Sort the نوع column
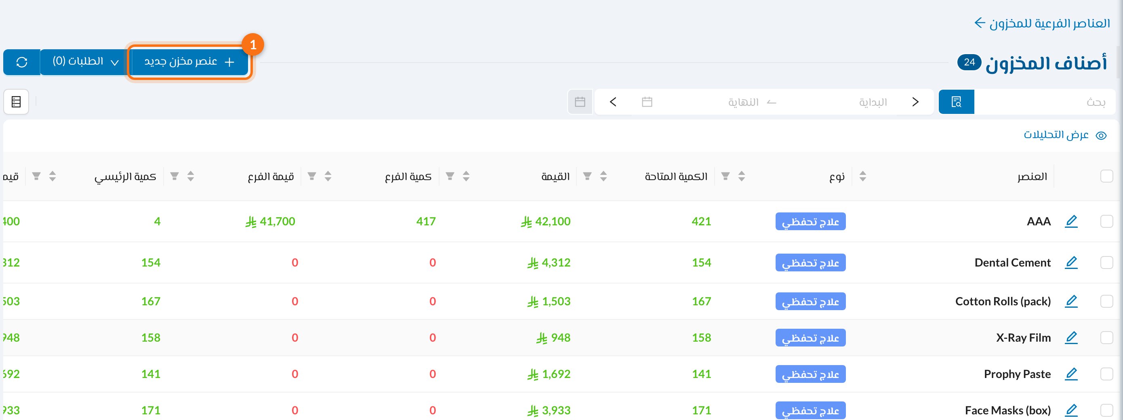The width and height of the screenshot is (1123, 420). coord(862,176)
